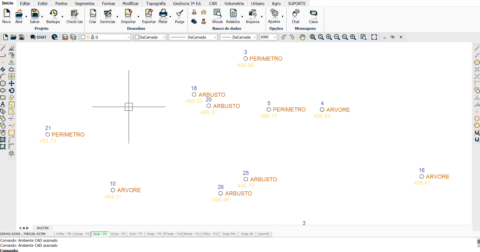Click the Georref. status button

click(264, 234)
